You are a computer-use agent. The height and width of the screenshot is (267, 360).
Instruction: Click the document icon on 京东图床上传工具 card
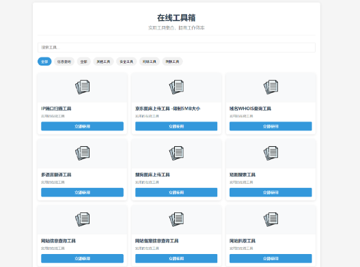coord(176,87)
